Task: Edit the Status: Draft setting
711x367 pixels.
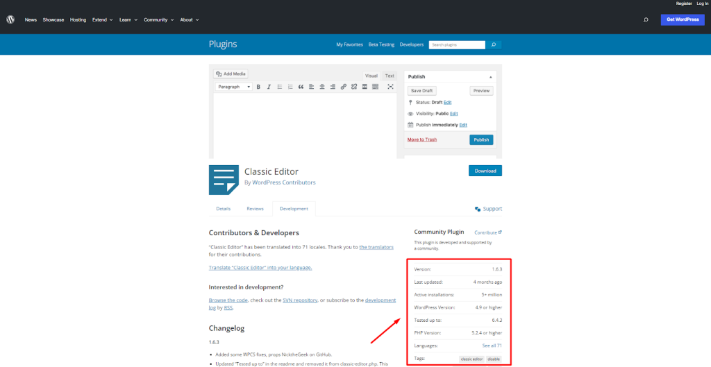Action: click(448, 103)
